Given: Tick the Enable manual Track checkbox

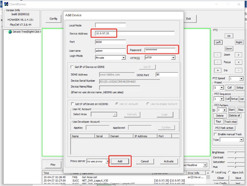Looking at the screenshot, I should tap(215, 134).
